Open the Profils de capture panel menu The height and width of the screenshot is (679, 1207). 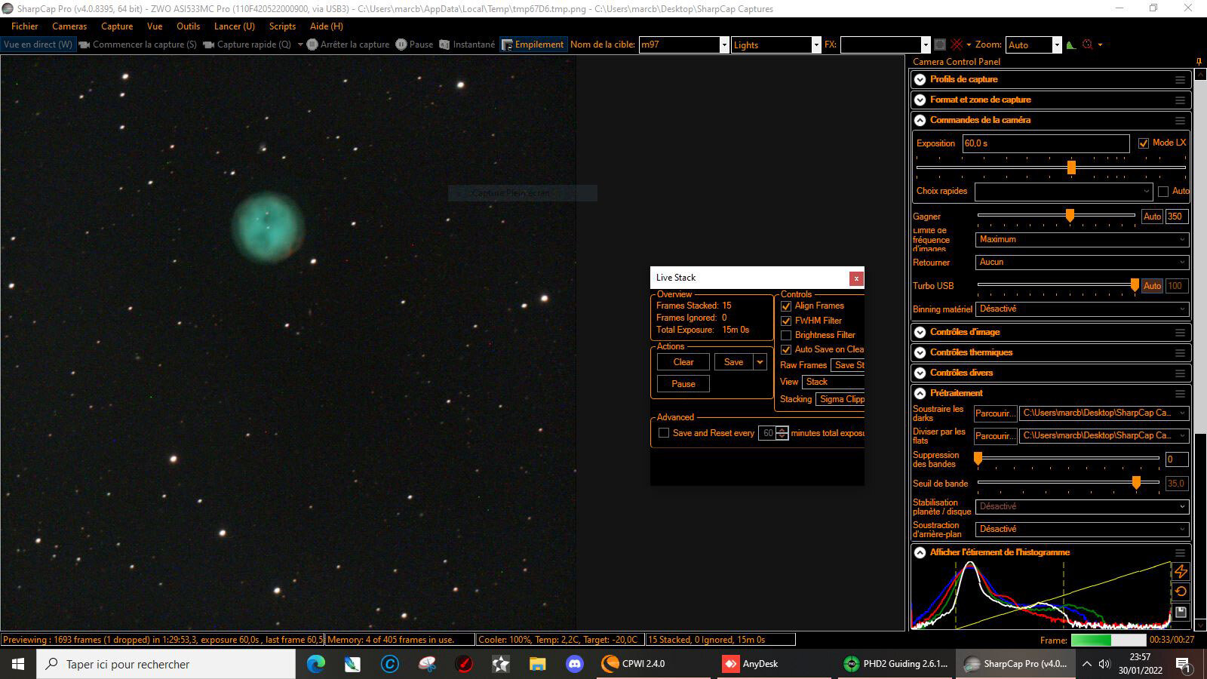[x=1180, y=79]
